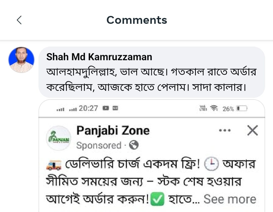The width and height of the screenshot is (273, 212).
Task: Click the battery icon beside 26%
Action: 241,109
